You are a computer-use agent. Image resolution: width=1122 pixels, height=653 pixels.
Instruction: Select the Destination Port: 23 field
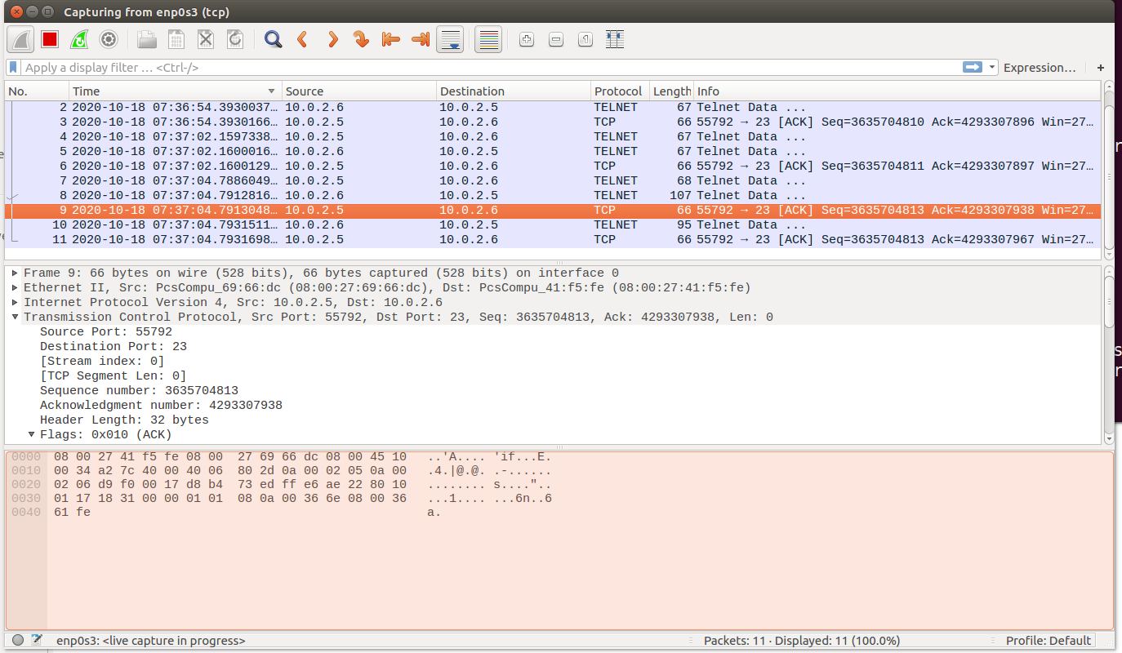coord(114,346)
